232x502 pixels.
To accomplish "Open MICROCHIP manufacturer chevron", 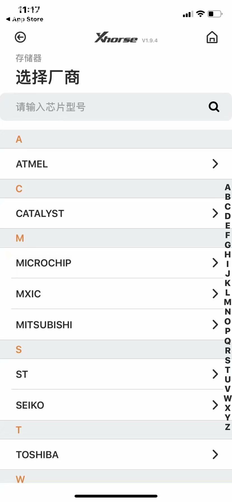I will click(x=215, y=263).
